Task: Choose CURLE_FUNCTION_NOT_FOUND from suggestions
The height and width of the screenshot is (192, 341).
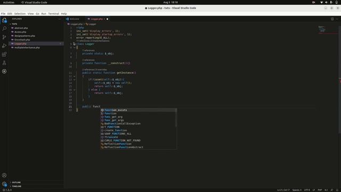Action: (x=139, y=140)
